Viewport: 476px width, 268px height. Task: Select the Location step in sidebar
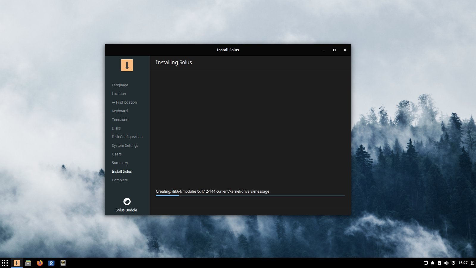tap(119, 94)
